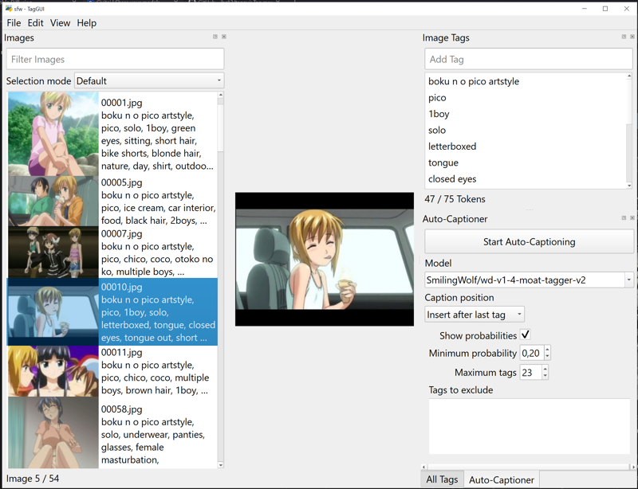Click Auto-Captioner horizontal scrollbar right arrow
This screenshot has height=489, width=638.
[x=633, y=467]
